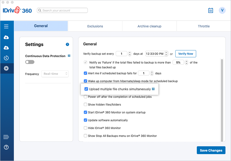Click the Verify Now button

[x=186, y=54]
